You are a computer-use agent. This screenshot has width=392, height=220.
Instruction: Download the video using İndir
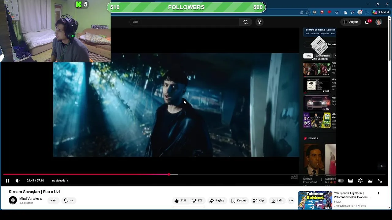click(x=277, y=200)
